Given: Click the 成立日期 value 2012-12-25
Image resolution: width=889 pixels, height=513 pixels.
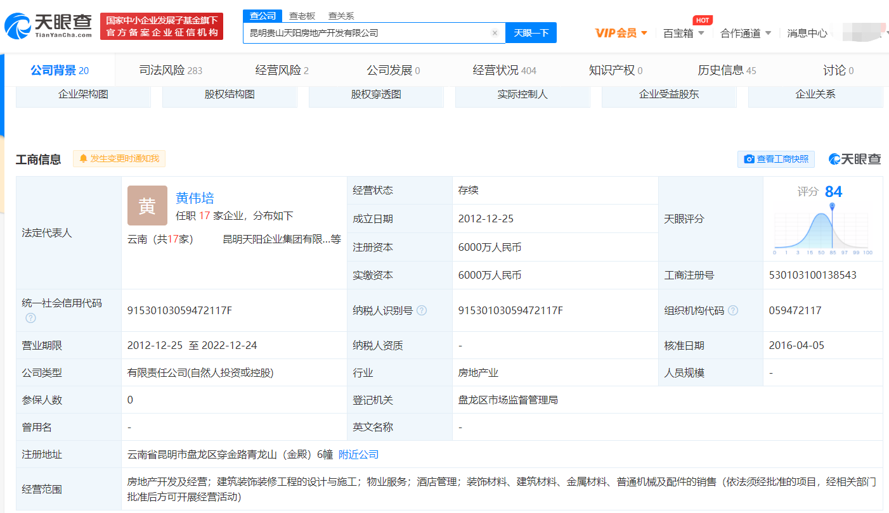Looking at the screenshot, I should [486, 219].
